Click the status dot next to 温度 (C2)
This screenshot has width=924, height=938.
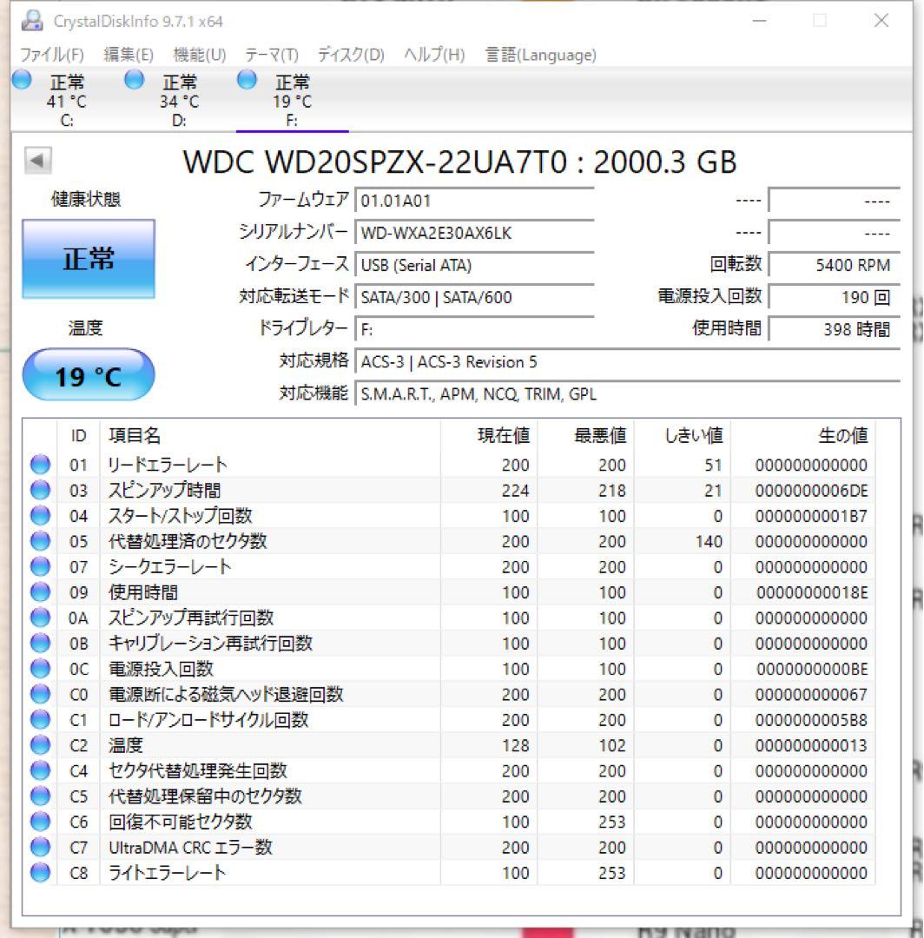tap(39, 744)
